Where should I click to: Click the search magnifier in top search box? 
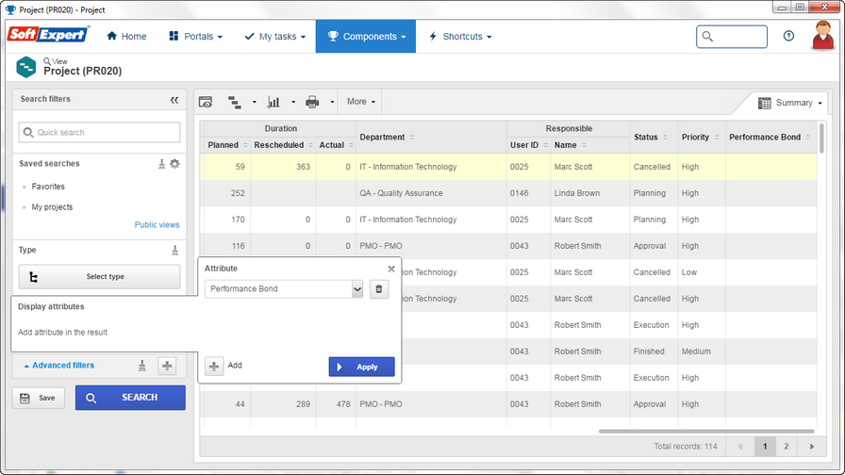(707, 36)
